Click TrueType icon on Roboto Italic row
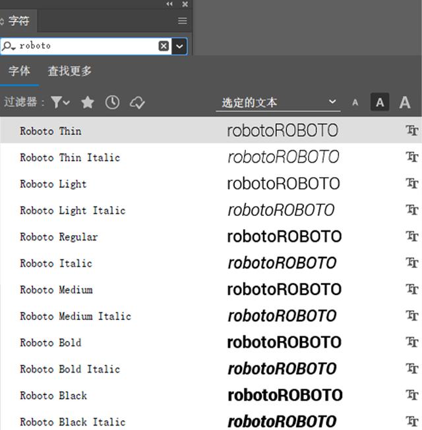422x430 pixels. tap(412, 263)
